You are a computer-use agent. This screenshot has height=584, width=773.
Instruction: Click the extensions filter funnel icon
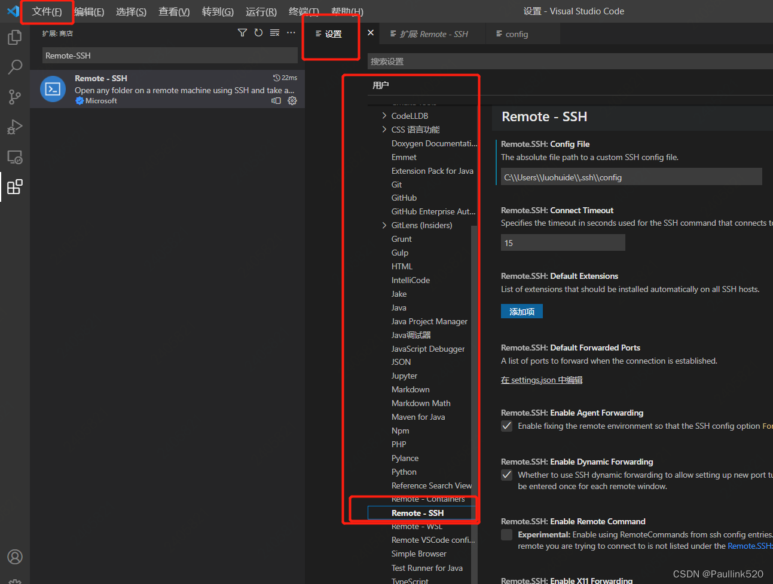click(242, 33)
